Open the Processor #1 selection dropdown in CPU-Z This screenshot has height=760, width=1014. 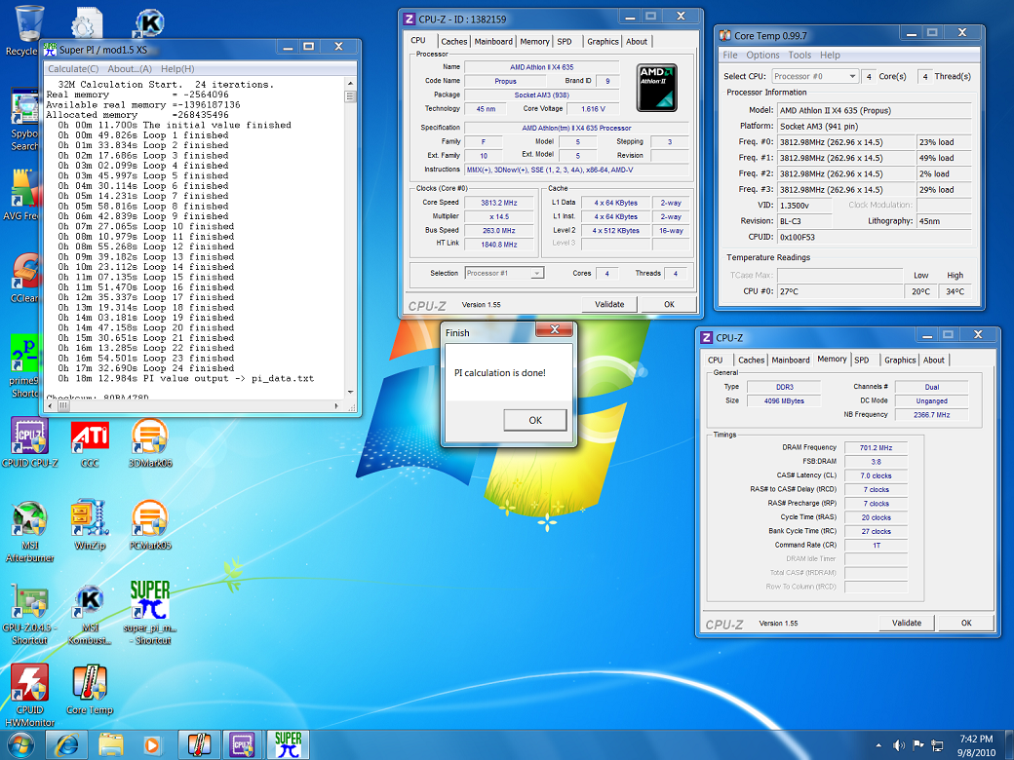(x=504, y=274)
